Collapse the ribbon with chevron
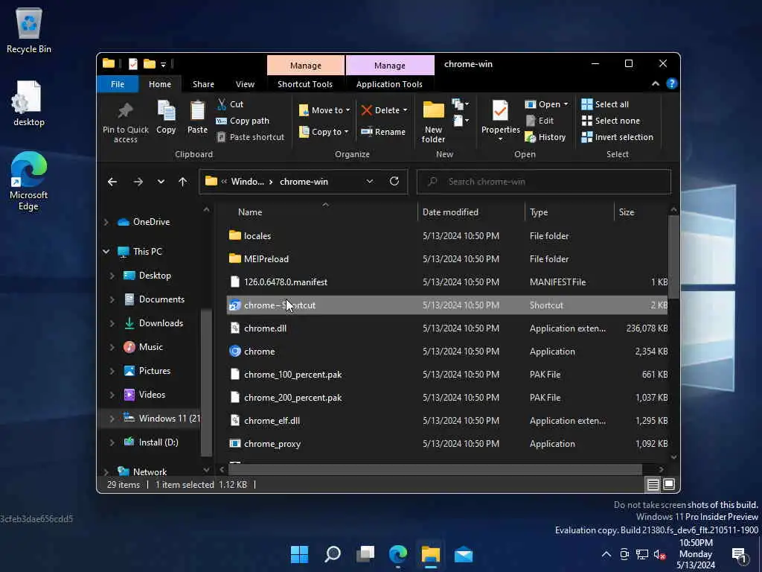 [655, 83]
